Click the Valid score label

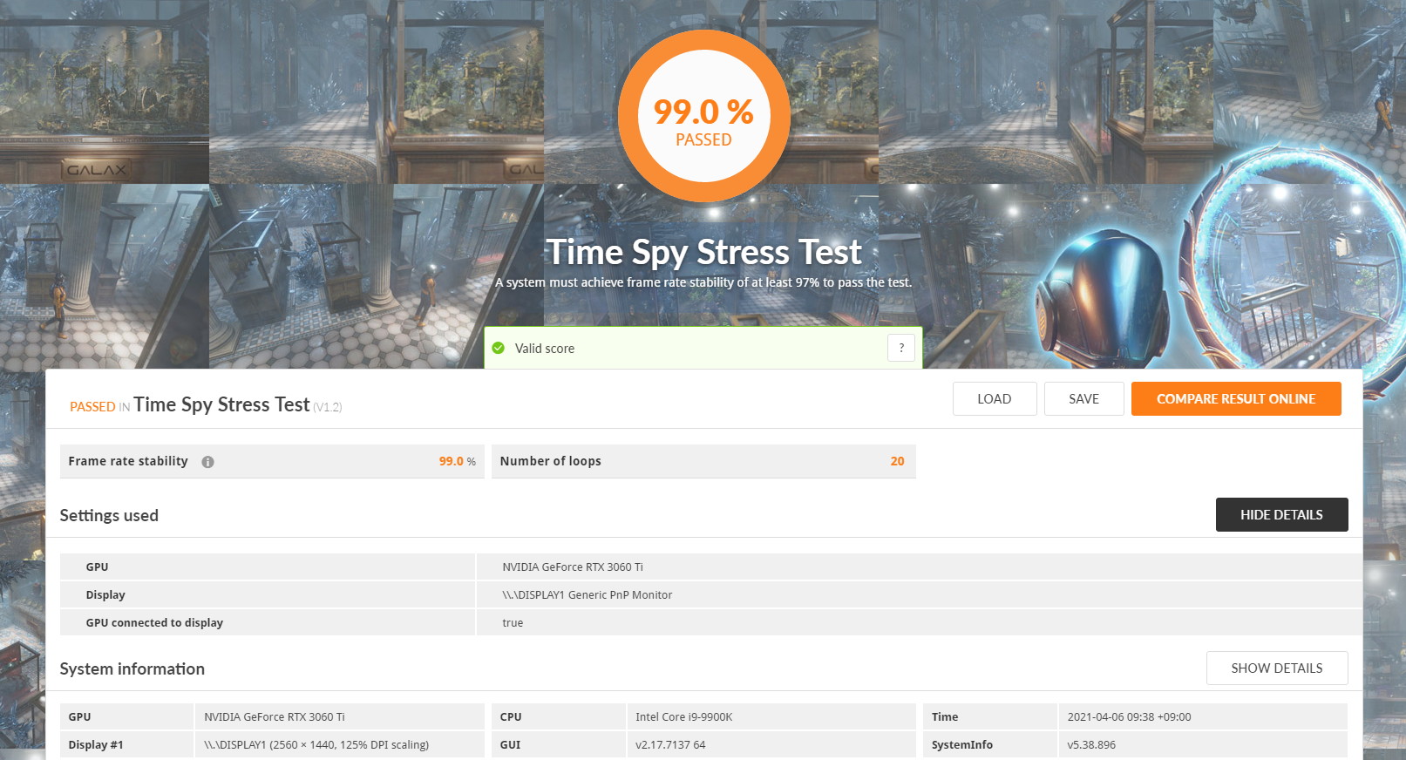545,349
